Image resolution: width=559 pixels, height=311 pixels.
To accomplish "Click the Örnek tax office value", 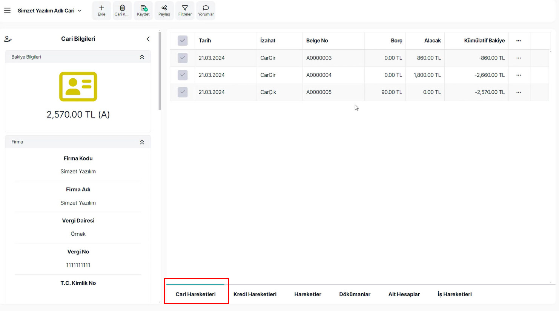I will [x=78, y=234].
